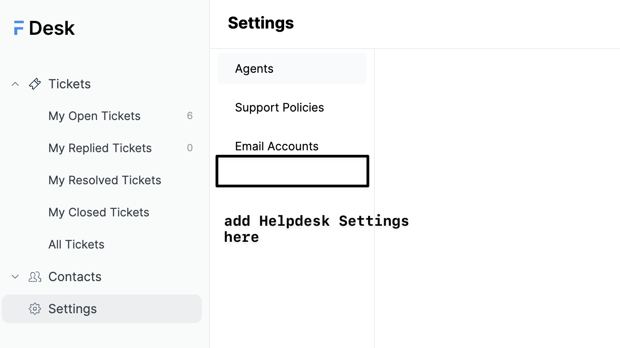
Task: Click the Settings gear icon
Action: 34,308
